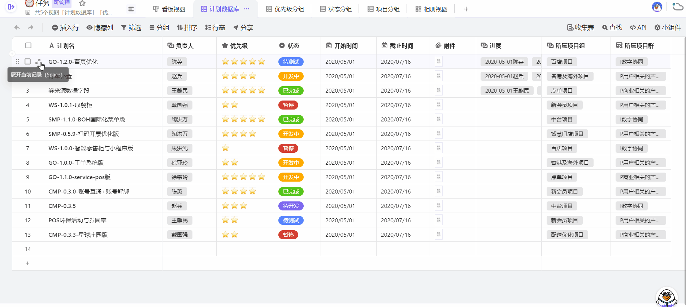Open the 查找 search tool
This screenshot has height=307, width=686.
tap(612, 27)
